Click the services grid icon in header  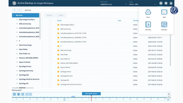(x=161, y=3)
